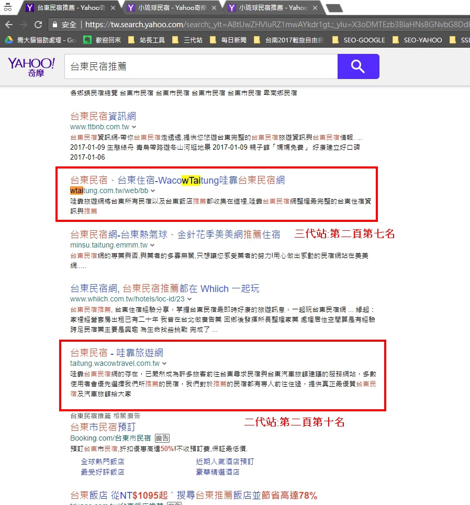Open the 三代站 bookmark folder
This screenshot has height=505, width=470.
tap(187, 40)
